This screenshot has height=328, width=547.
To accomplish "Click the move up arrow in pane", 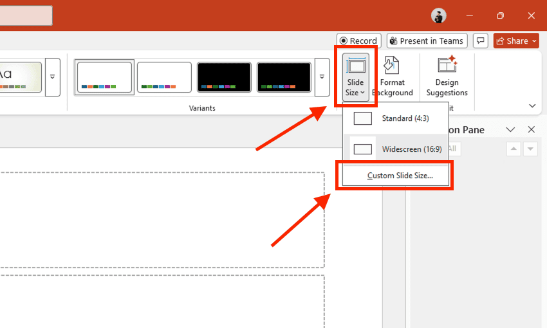I will (x=514, y=149).
